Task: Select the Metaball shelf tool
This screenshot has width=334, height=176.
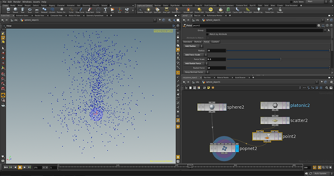Action: pyautogui.click(x=45, y=10)
